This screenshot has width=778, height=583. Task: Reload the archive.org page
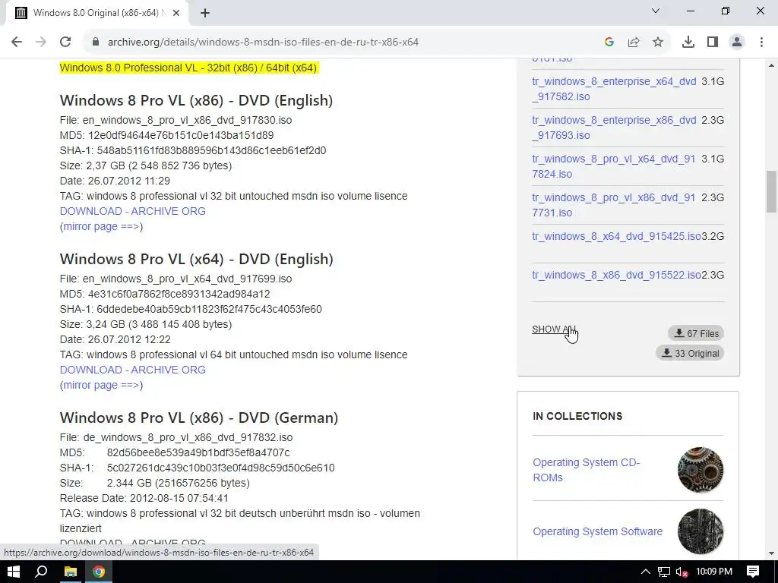click(x=65, y=43)
